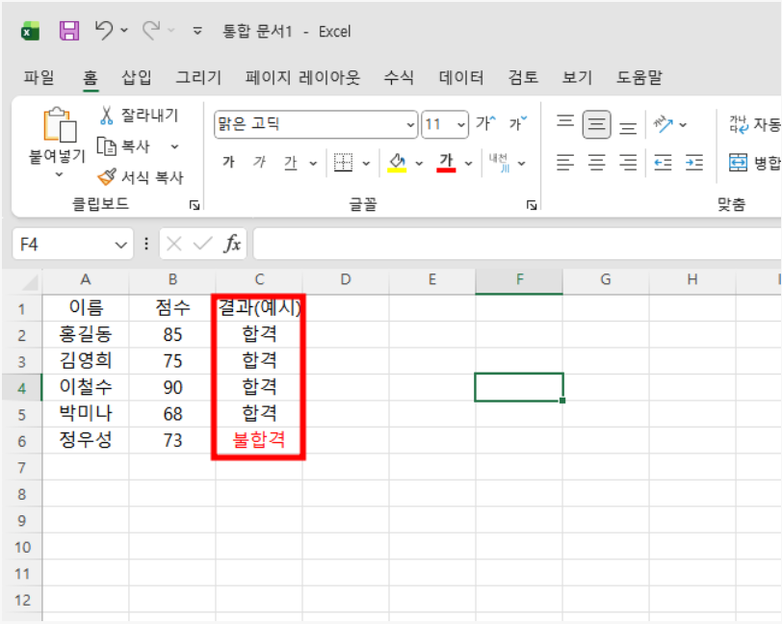Click the increase indent icon

[x=694, y=163]
